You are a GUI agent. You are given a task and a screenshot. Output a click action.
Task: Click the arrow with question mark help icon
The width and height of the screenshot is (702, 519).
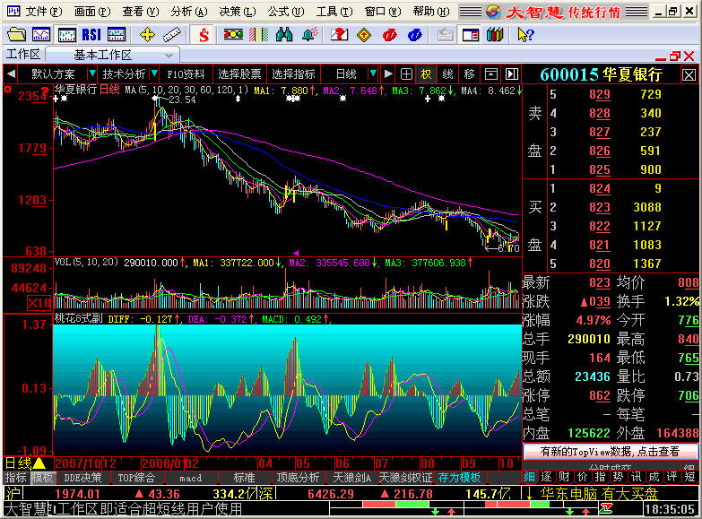pos(525,34)
